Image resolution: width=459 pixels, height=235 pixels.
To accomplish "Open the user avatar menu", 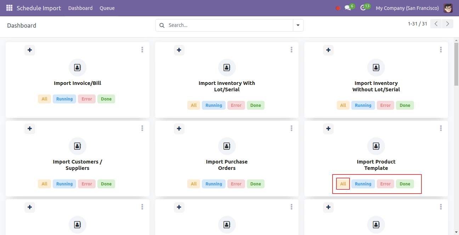I will click(x=448, y=8).
